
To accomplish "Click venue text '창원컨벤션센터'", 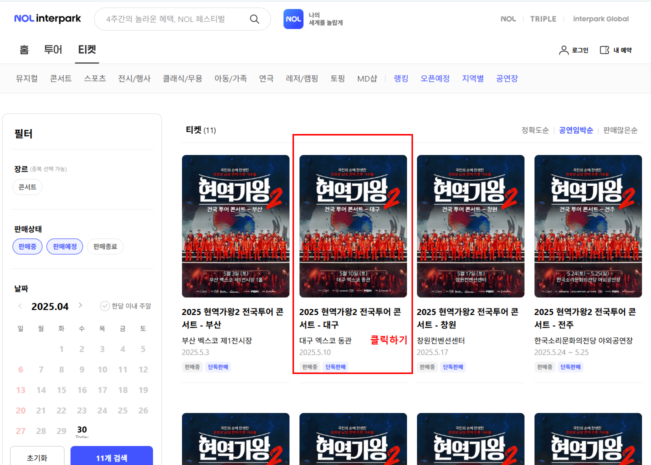I will [x=441, y=340].
